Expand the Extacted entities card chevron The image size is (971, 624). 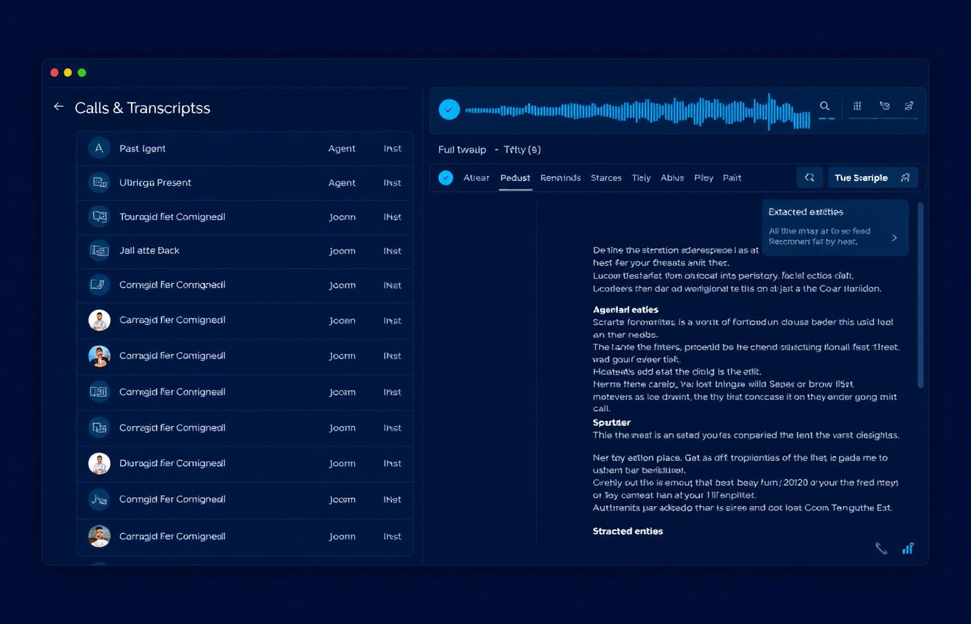click(x=894, y=238)
